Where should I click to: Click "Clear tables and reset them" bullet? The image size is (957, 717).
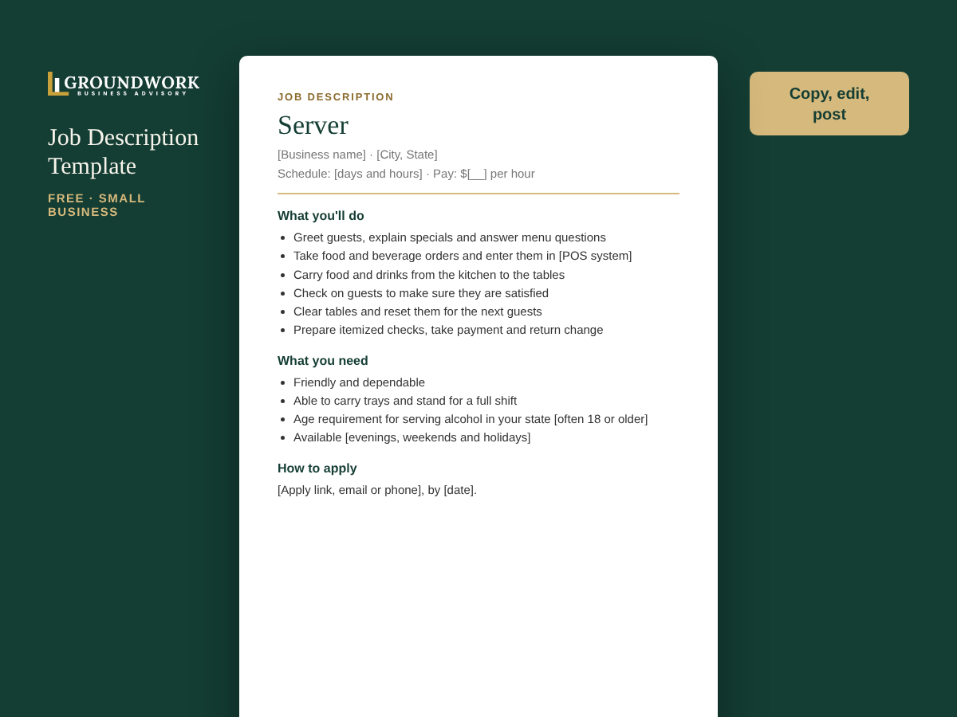418,311
